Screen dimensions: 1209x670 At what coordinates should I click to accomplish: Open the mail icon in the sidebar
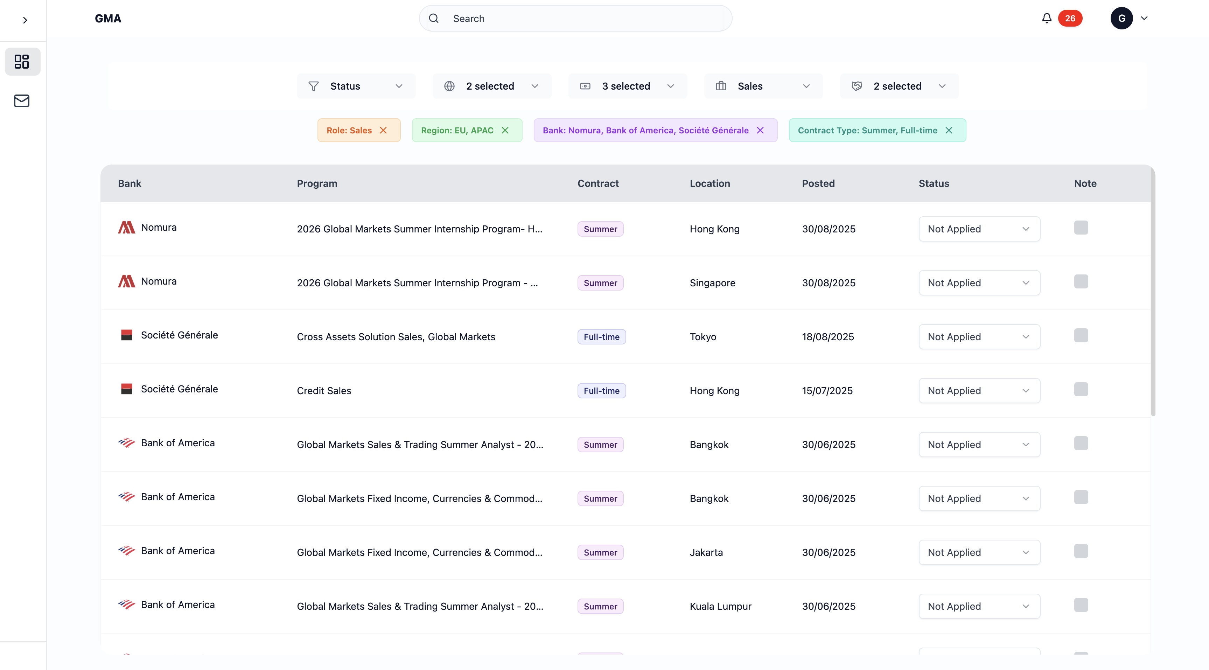22,100
